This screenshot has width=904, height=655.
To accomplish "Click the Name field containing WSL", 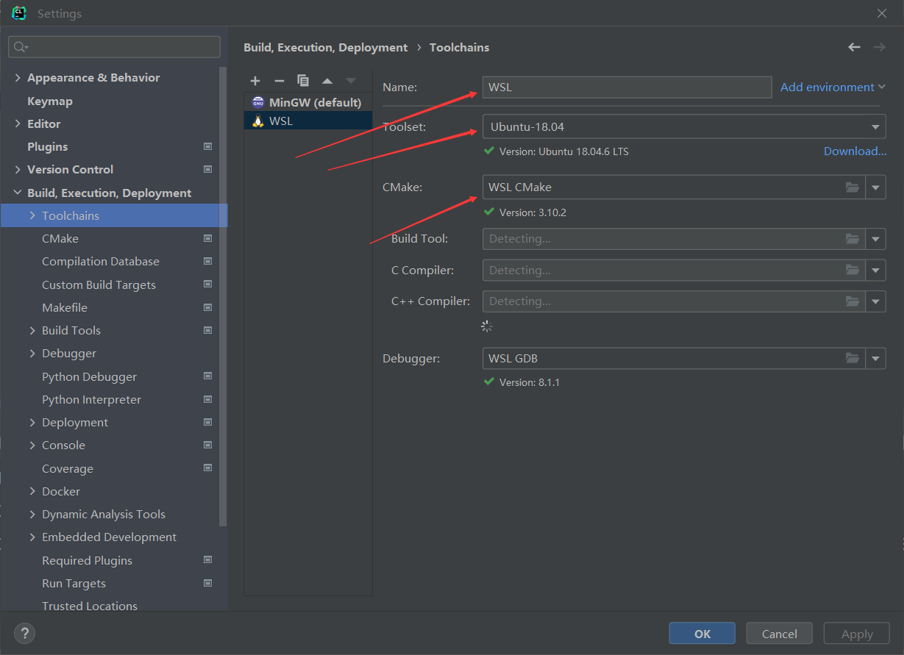I will tap(627, 87).
